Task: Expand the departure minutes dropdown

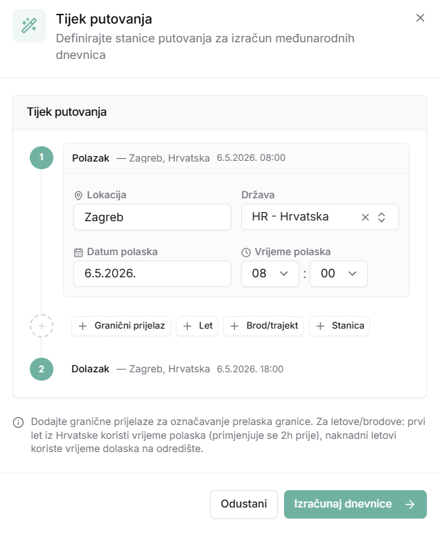Action: pos(339,273)
